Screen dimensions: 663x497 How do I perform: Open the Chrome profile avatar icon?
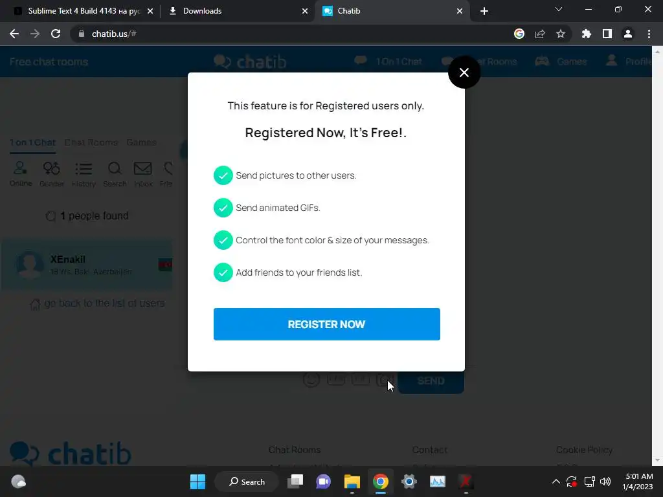point(627,34)
